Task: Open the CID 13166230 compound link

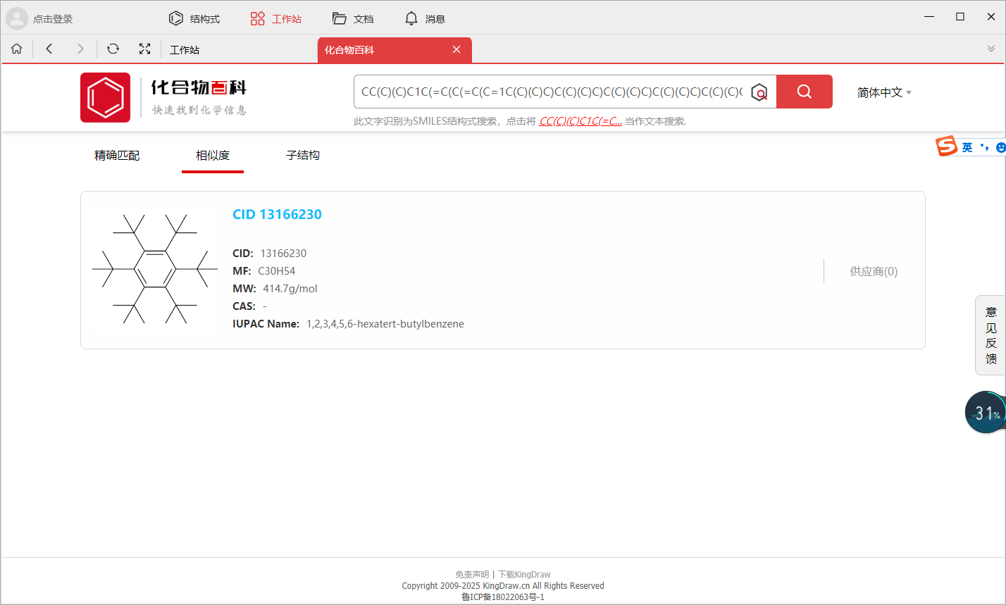Action: (x=277, y=215)
